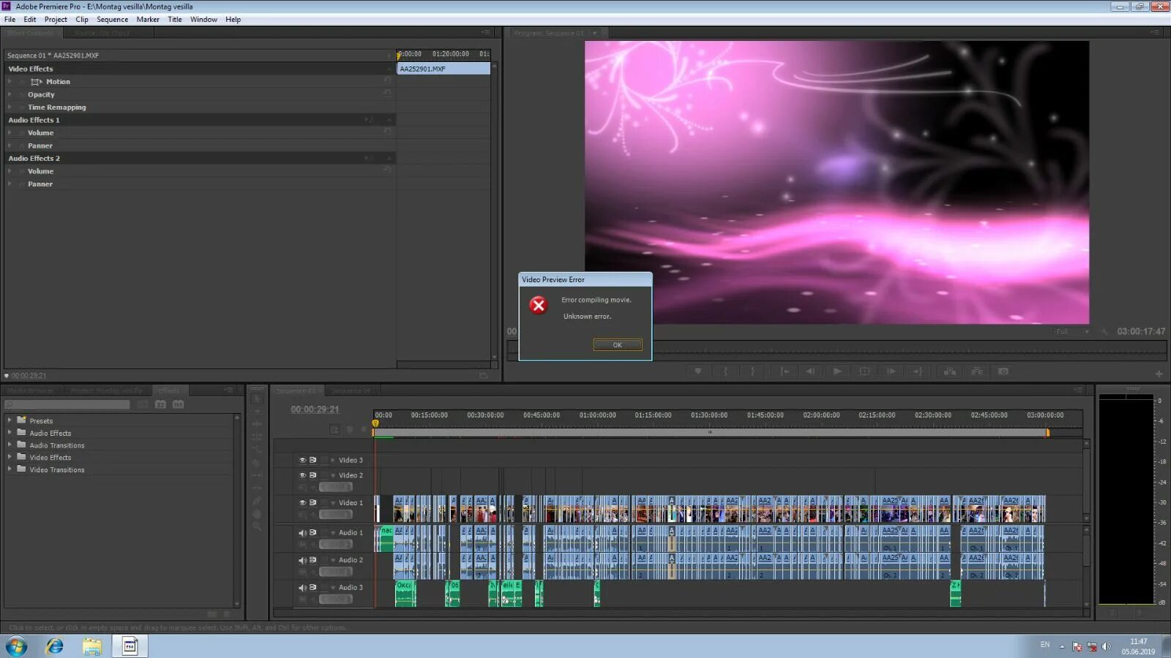Toggle 32-bit Color effects filter

click(x=160, y=404)
